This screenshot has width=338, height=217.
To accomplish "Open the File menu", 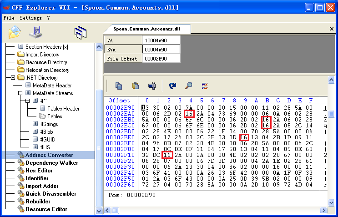I will (x=9, y=18).
